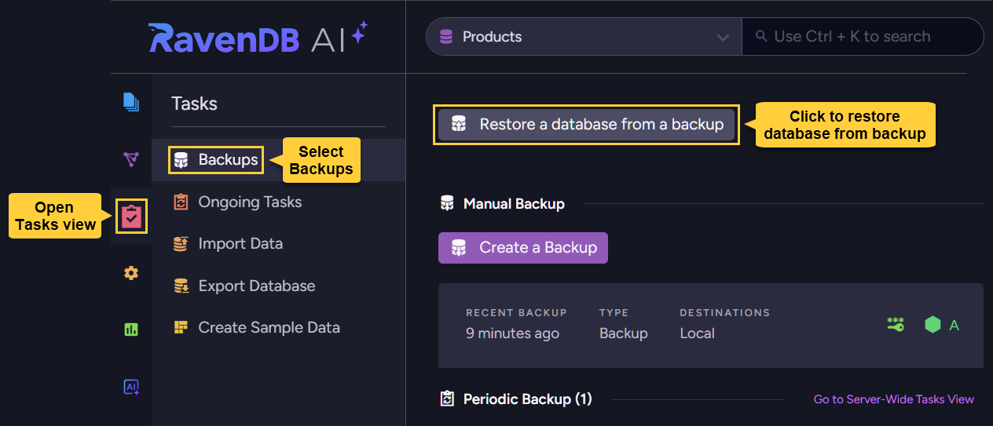Viewport: 993px width, 426px height.
Task: Open the AI hub sidebar icon
Action: pos(131,387)
